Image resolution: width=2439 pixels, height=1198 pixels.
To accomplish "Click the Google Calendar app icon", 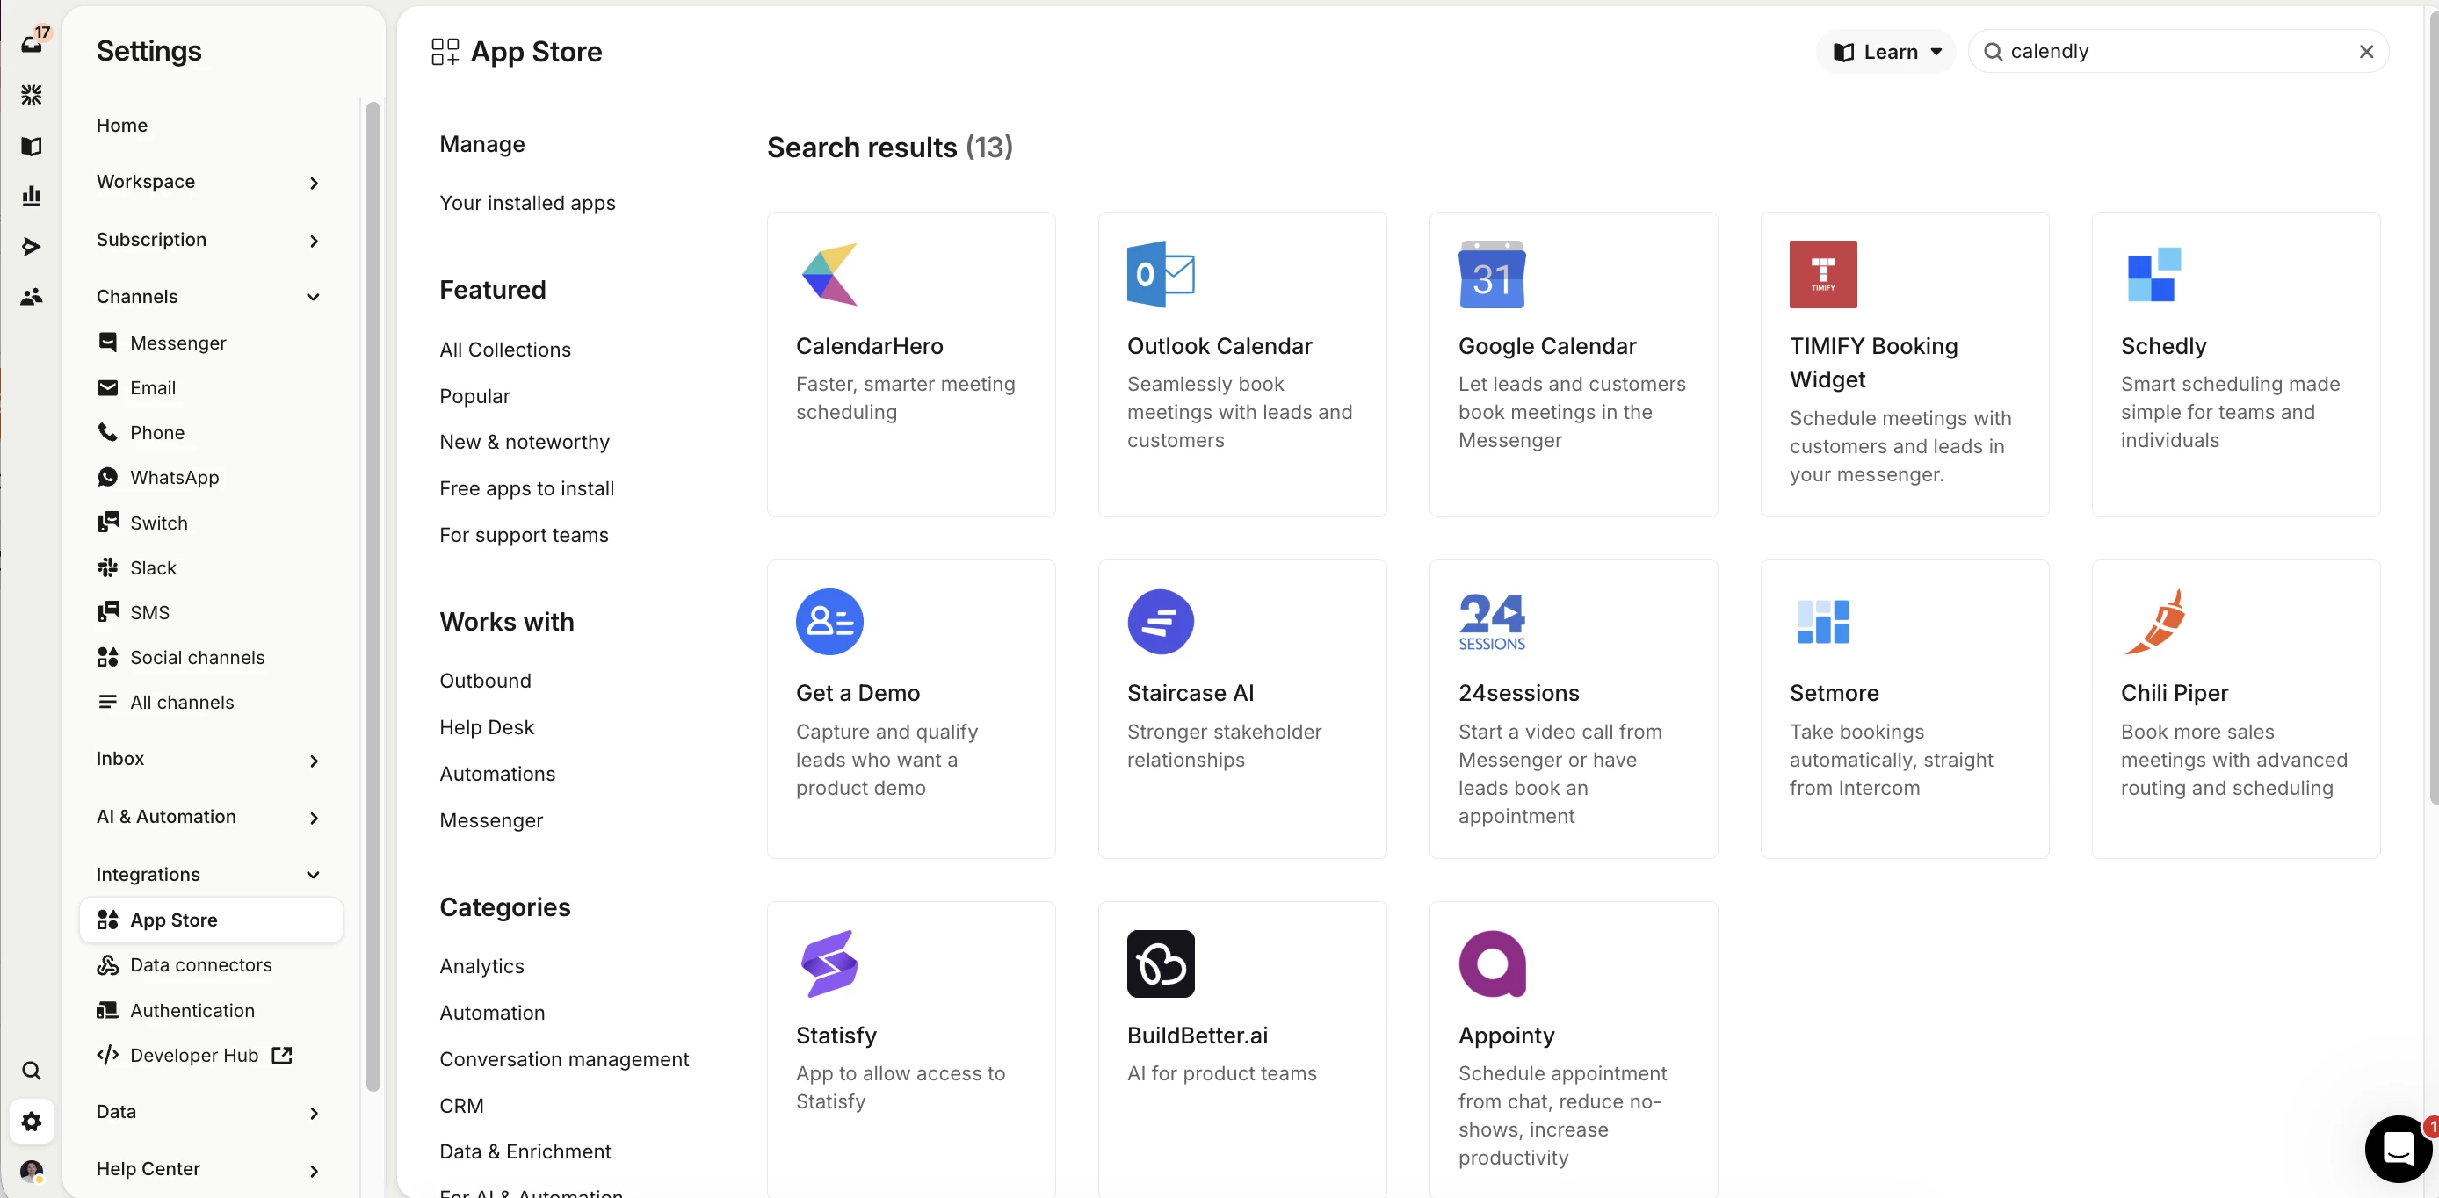I will (x=1491, y=274).
